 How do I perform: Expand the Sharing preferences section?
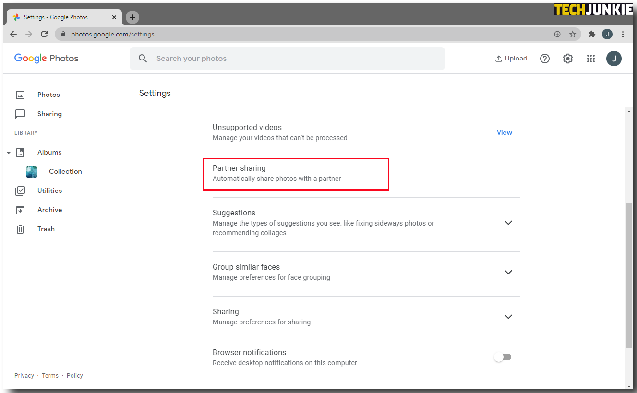[508, 317]
